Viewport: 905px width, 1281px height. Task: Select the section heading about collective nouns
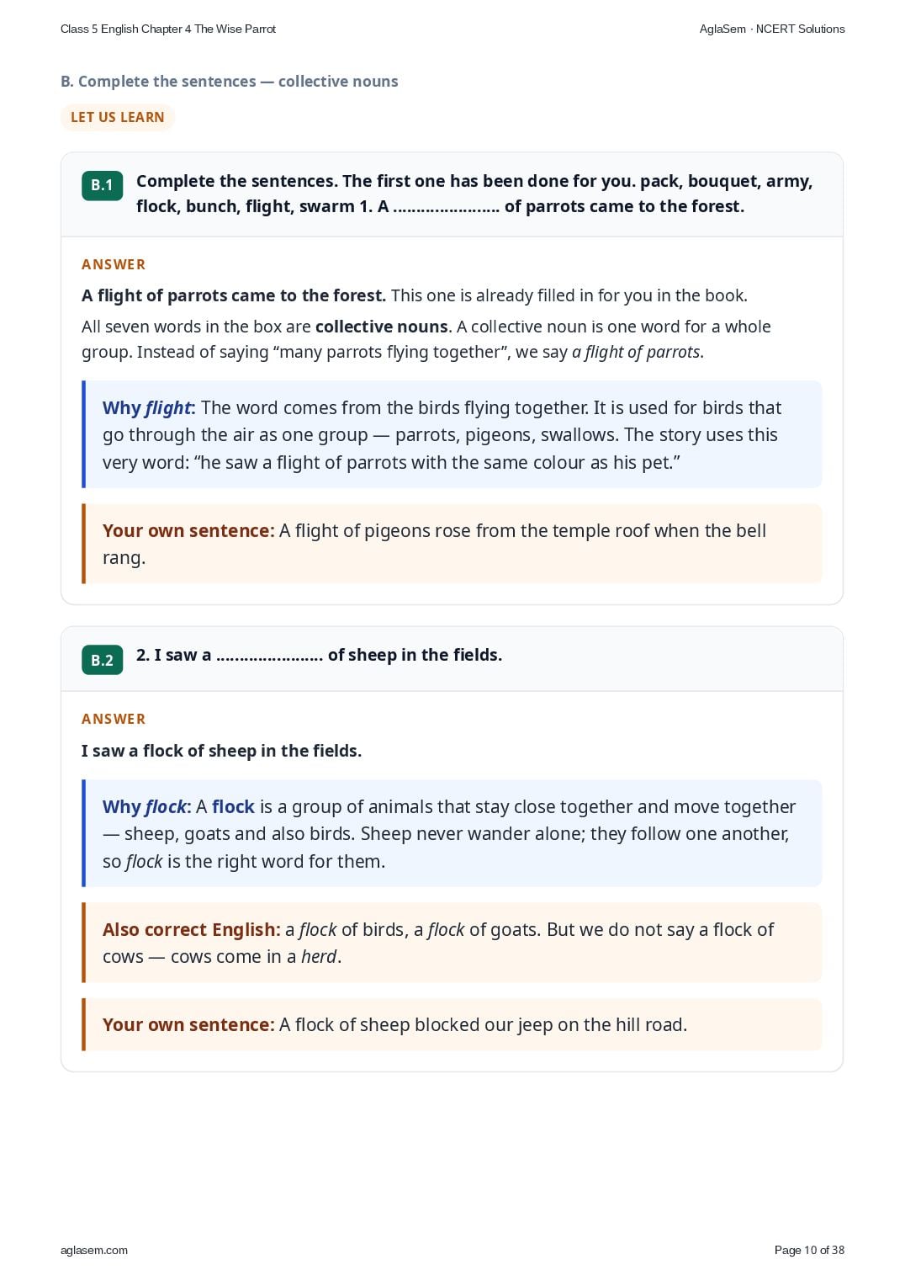(230, 82)
